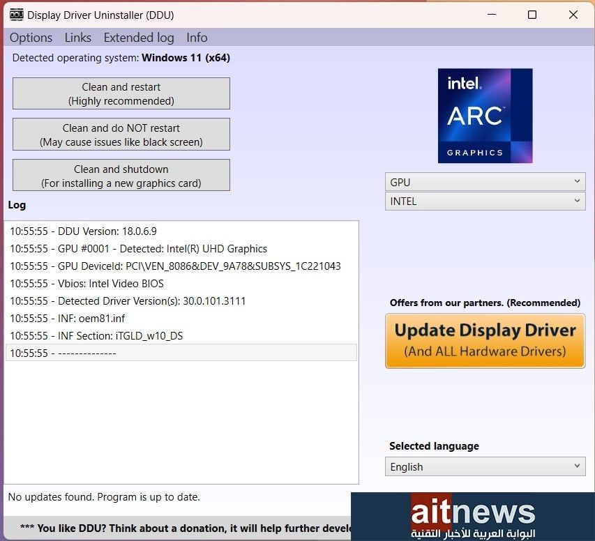Viewport: 595px width, 541px height.
Task: Expand the INTEL vendor dropdown
Action: [485, 201]
